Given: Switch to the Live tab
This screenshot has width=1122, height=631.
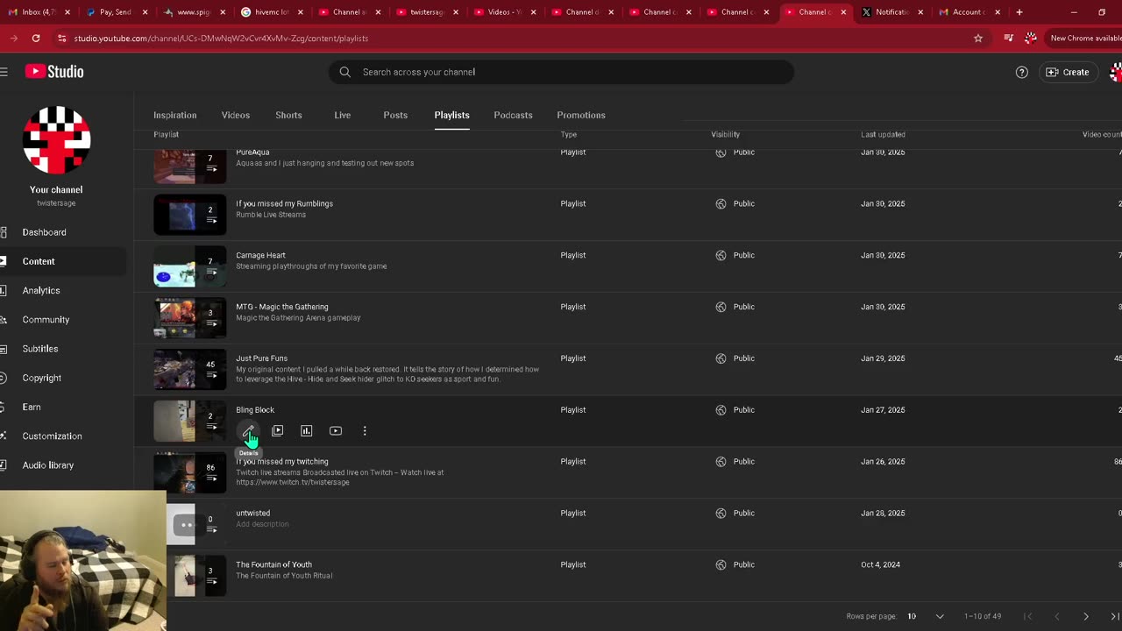Looking at the screenshot, I should 343,115.
